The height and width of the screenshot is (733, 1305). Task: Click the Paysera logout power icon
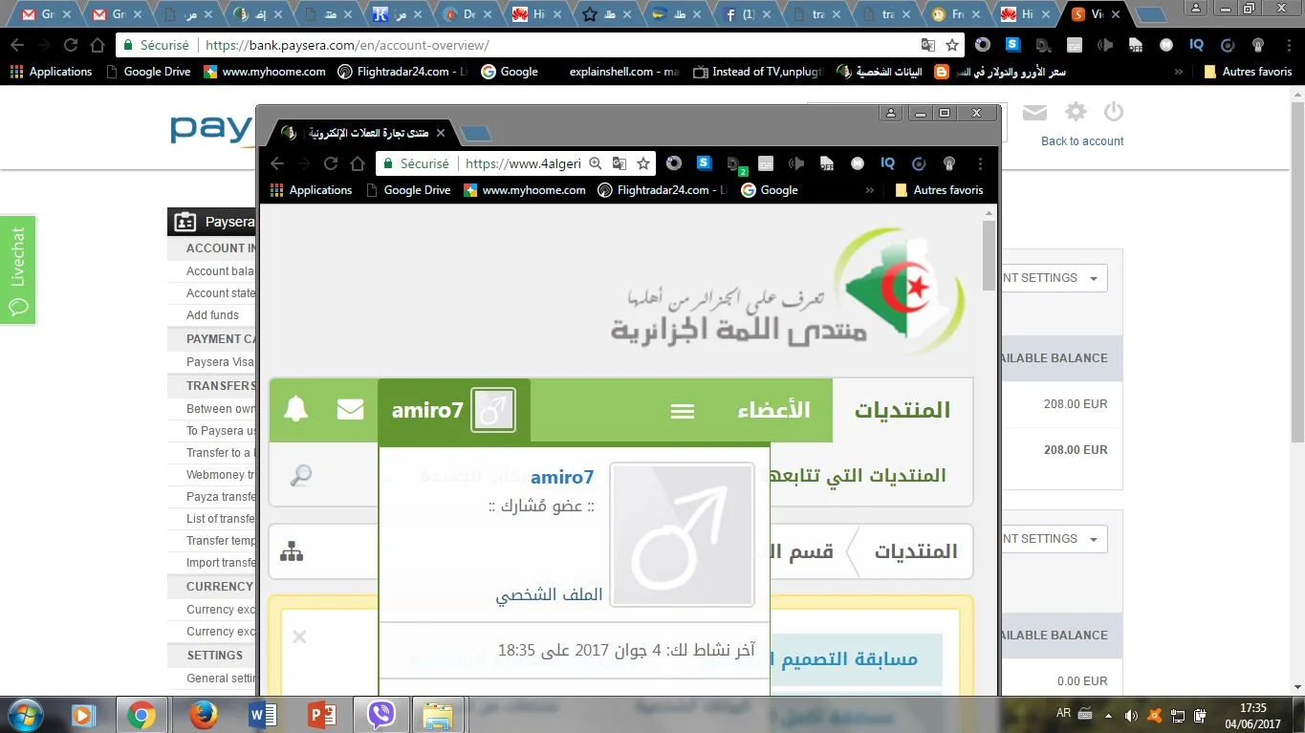[1113, 113]
